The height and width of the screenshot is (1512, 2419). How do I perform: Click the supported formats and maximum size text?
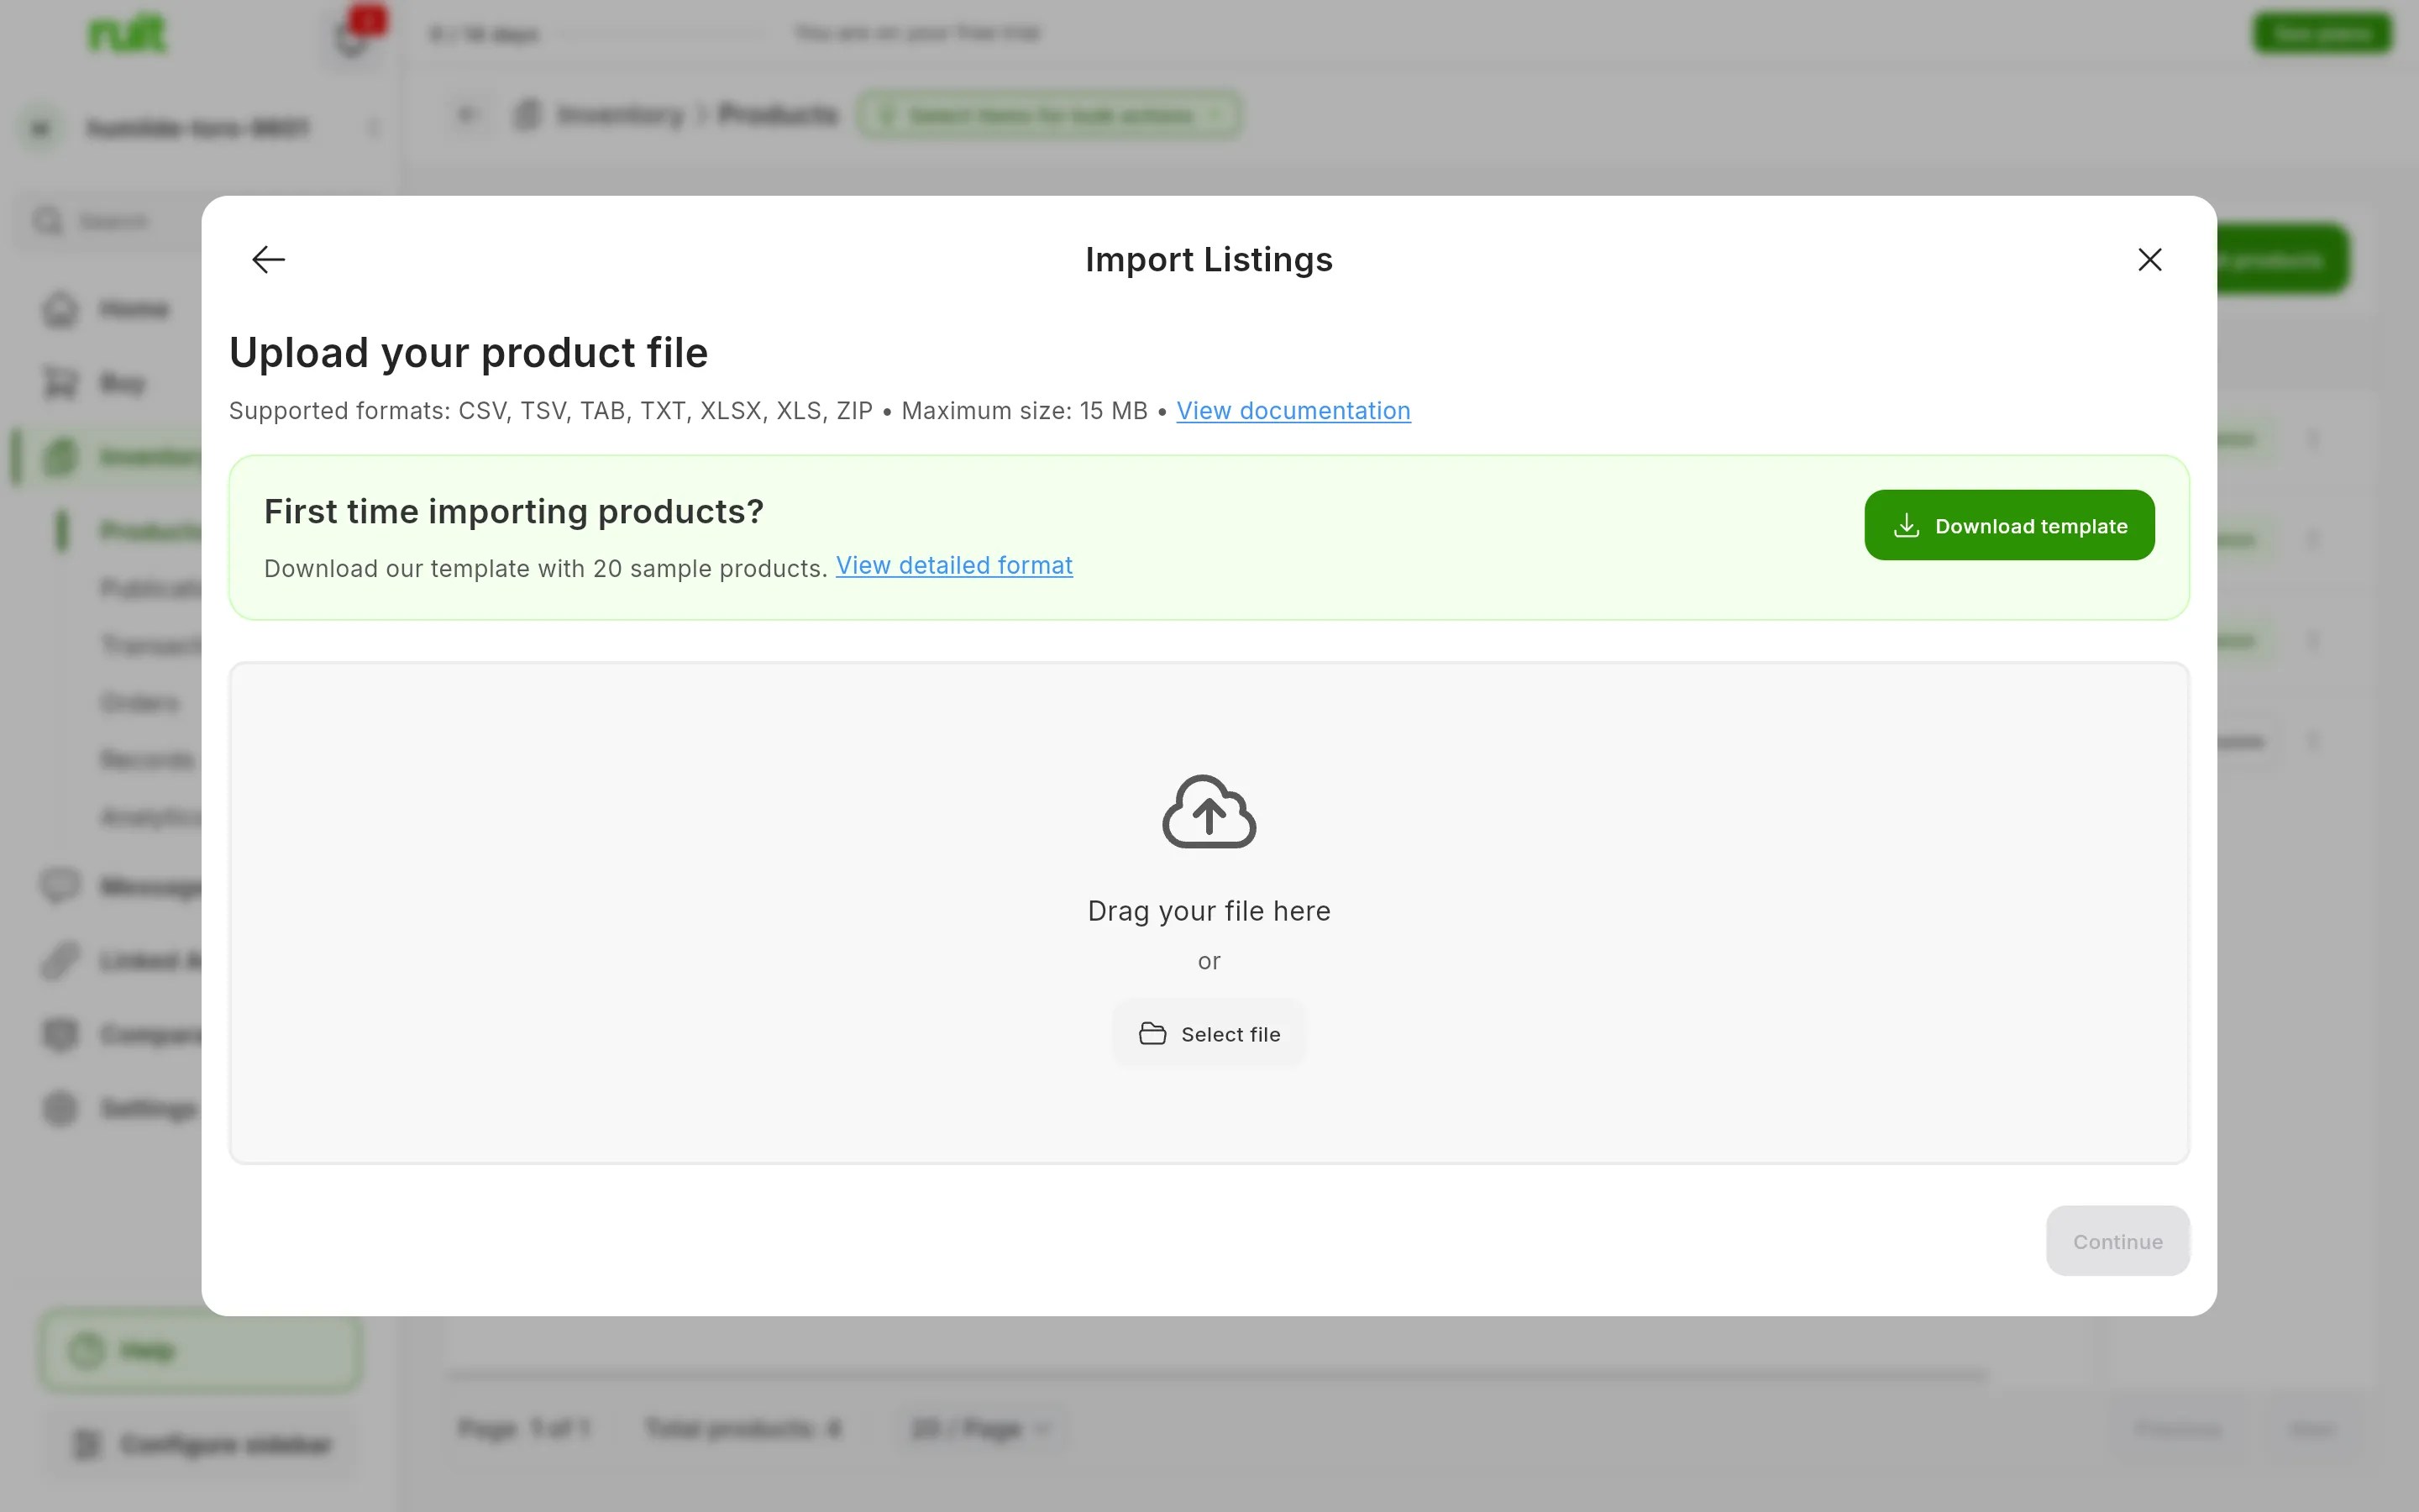point(688,411)
